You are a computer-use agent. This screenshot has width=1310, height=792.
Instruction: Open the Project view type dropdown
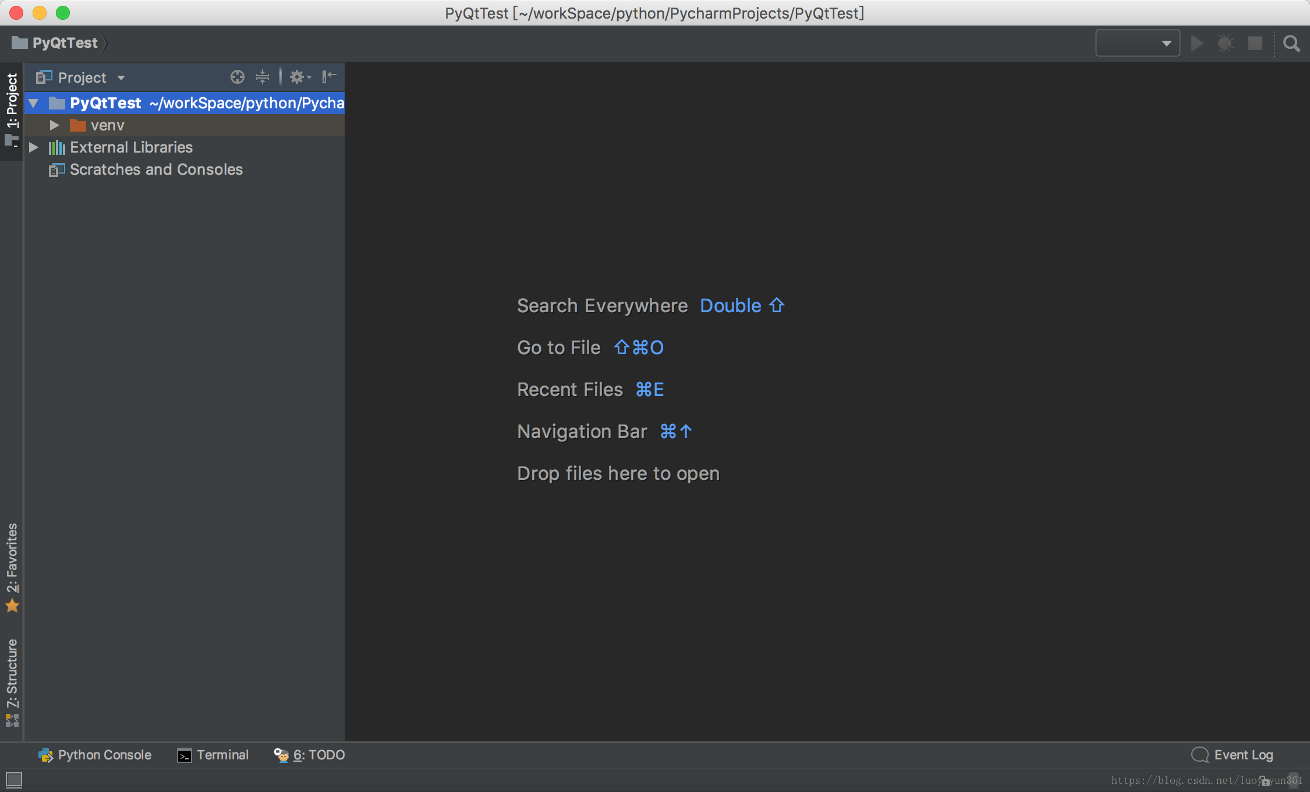tap(121, 77)
